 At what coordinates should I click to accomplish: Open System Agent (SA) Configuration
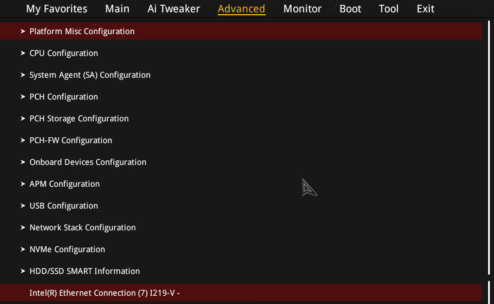(241, 75)
